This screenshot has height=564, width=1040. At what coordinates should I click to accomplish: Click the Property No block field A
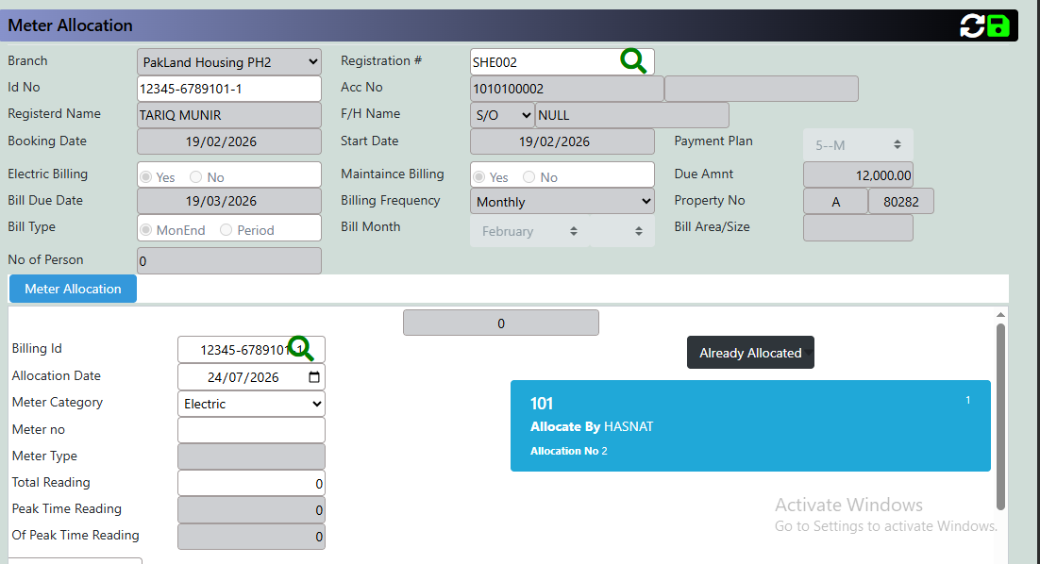coord(836,202)
